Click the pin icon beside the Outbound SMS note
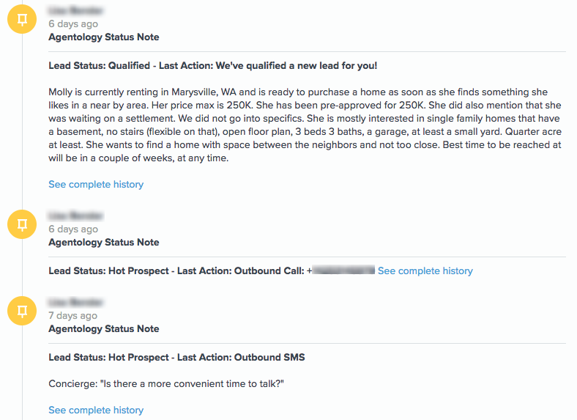577x420 pixels. point(22,311)
